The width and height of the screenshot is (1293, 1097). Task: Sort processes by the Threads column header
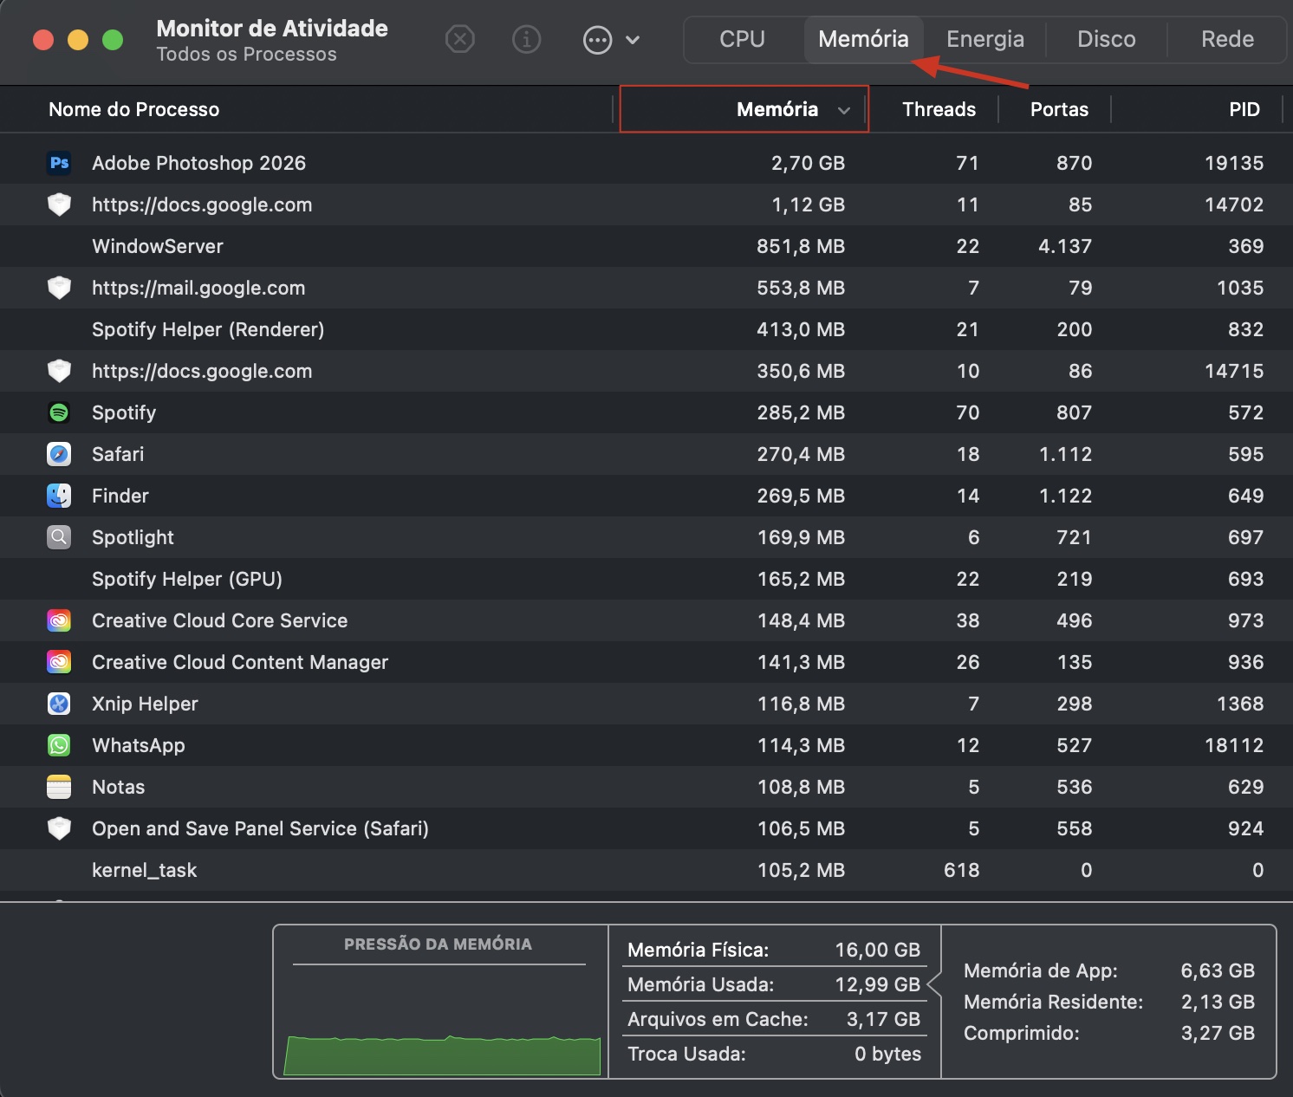click(x=939, y=109)
